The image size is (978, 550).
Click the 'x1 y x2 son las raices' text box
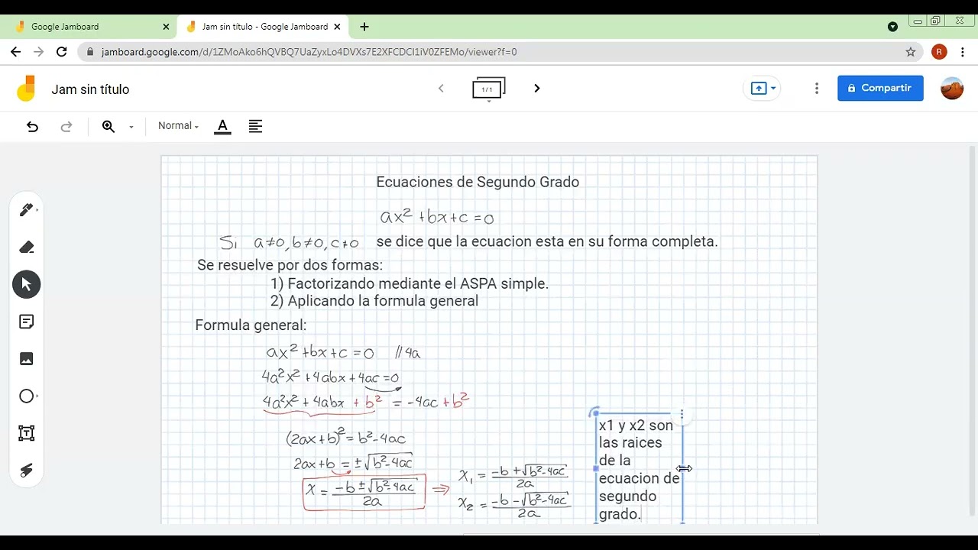pyautogui.click(x=639, y=469)
